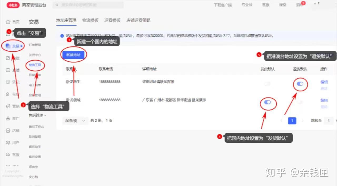Focus the top search input box
This screenshot has width=337, height=186.
click(x=88, y=5)
